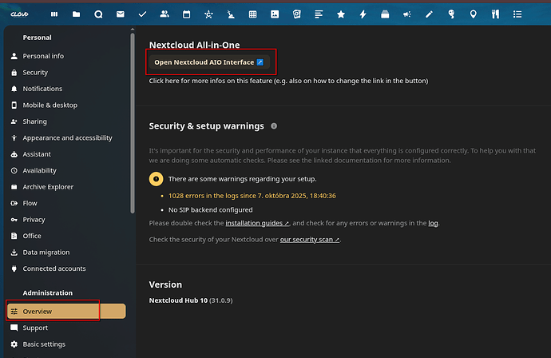Open the Calendar app icon

(186, 14)
